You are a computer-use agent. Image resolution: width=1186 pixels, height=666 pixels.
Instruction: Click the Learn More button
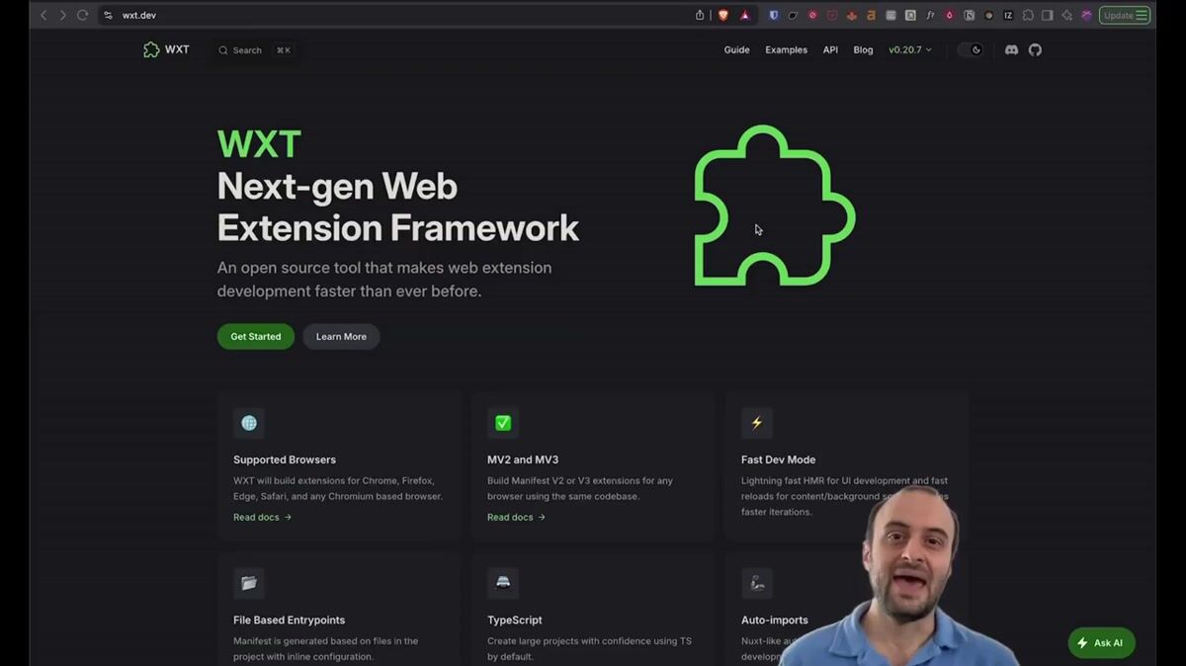pyautogui.click(x=341, y=336)
